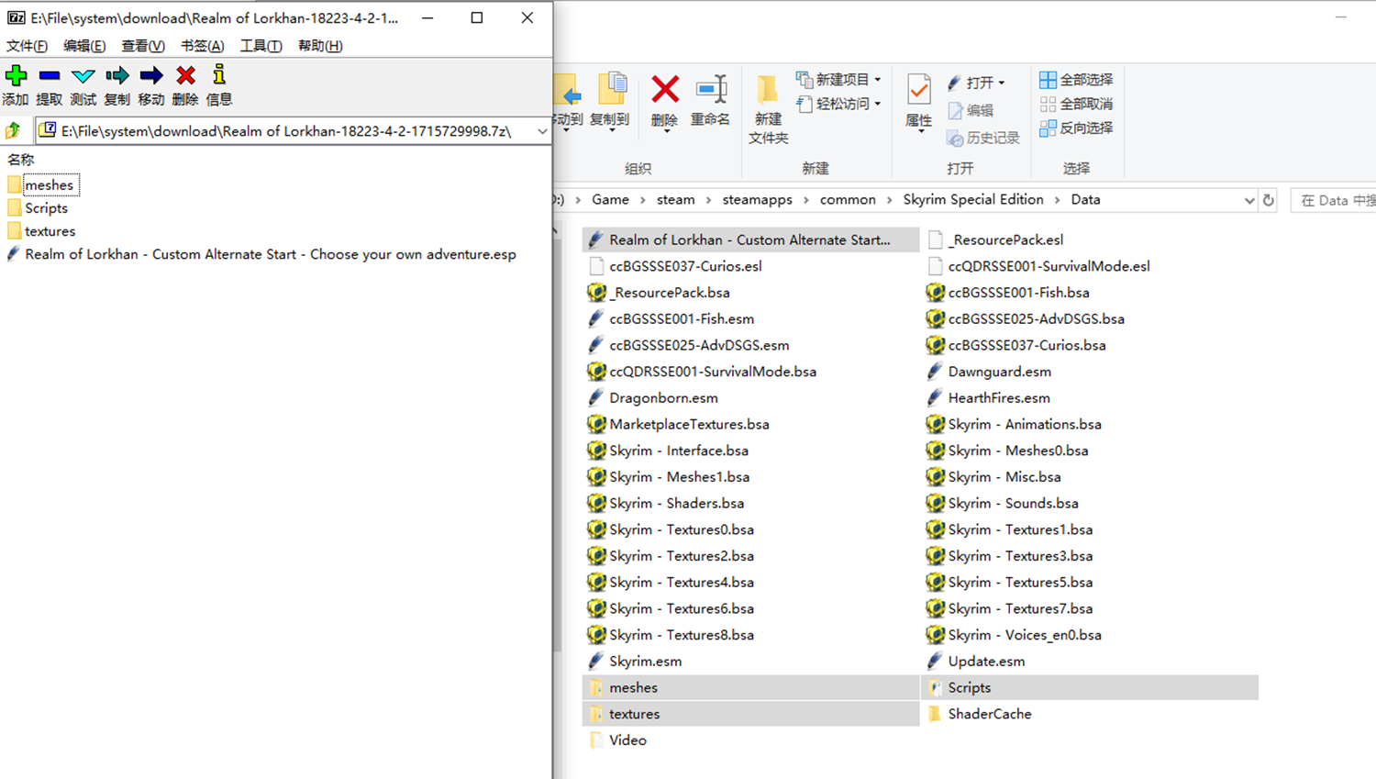Open the View (查看) menu in 7-Zip
The height and width of the screenshot is (779, 1376).
(143, 46)
